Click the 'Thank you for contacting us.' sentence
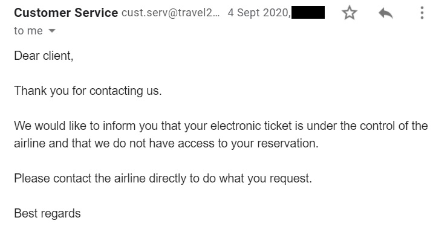433x232 pixels. (88, 91)
